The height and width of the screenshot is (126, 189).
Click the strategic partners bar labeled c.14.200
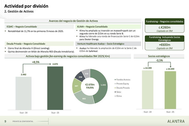(x=170, y=90)
